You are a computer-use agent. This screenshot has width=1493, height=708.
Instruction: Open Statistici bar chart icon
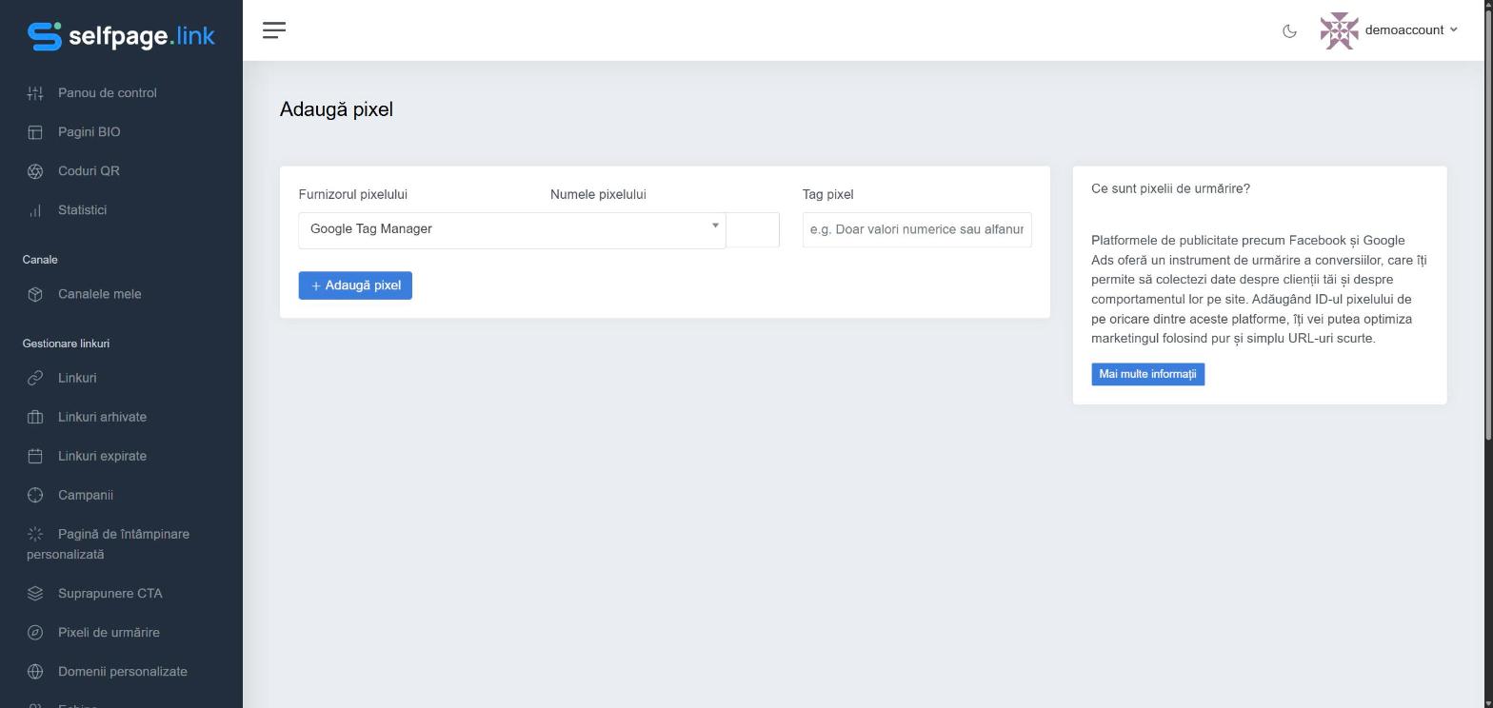(x=35, y=210)
